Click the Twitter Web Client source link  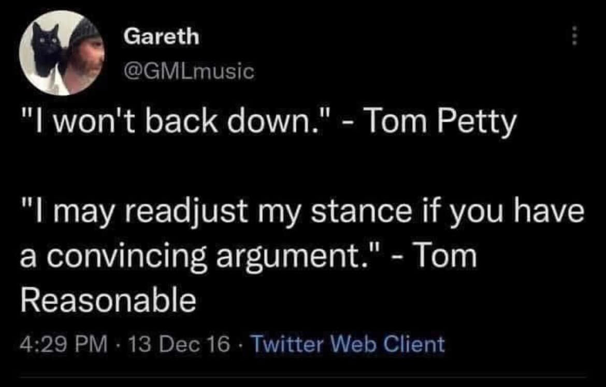[x=348, y=345]
